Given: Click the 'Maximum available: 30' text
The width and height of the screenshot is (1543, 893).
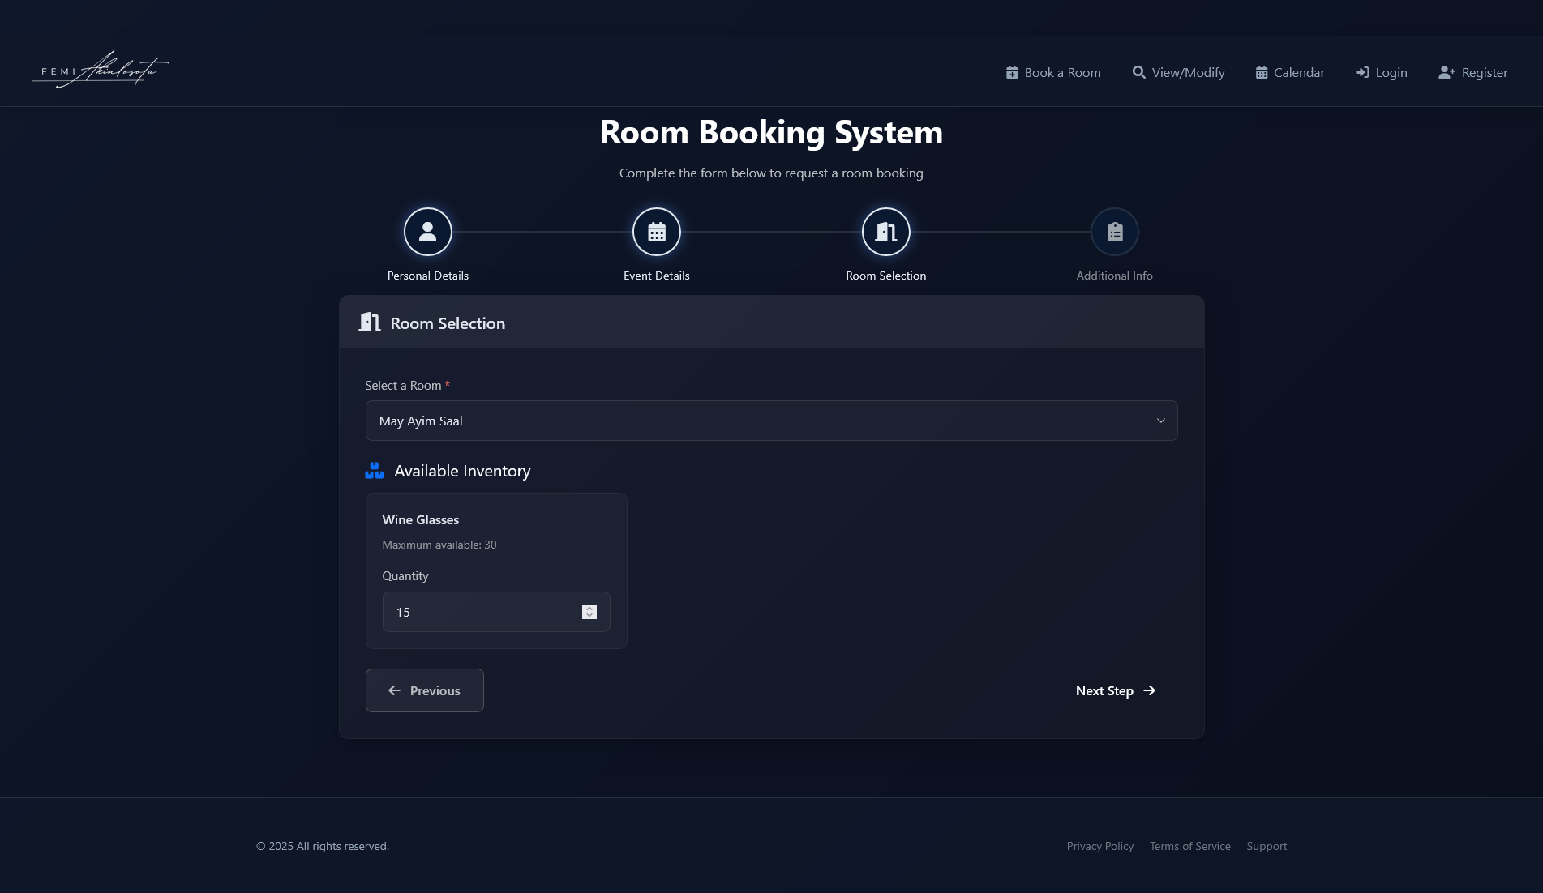Looking at the screenshot, I should (439, 545).
